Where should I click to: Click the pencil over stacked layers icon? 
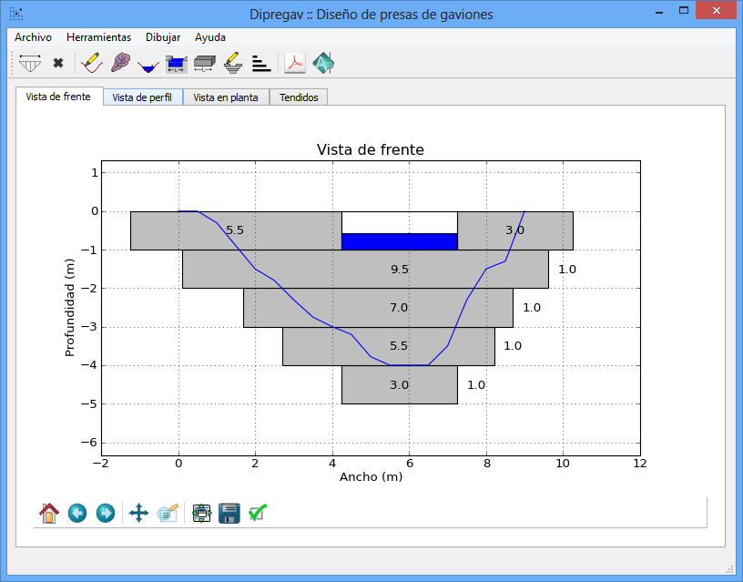(232, 64)
